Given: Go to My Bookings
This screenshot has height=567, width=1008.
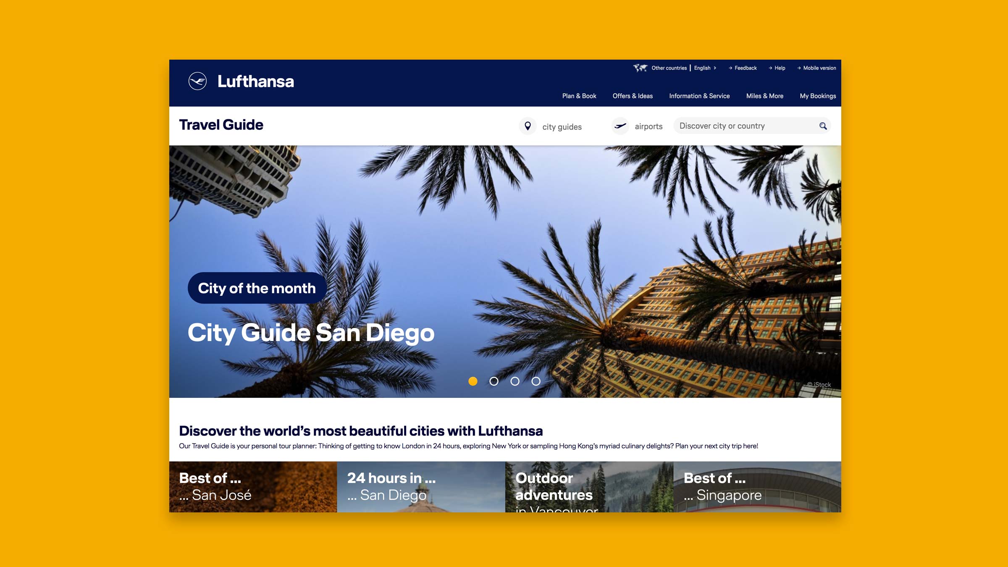Looking at the screenshot, I should [817, 96].
